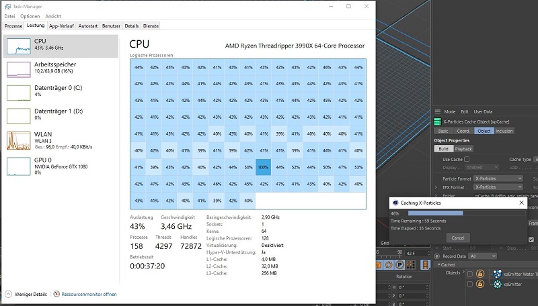
Task: Enable the Use Cache checkbox
Action: [467, 159]
